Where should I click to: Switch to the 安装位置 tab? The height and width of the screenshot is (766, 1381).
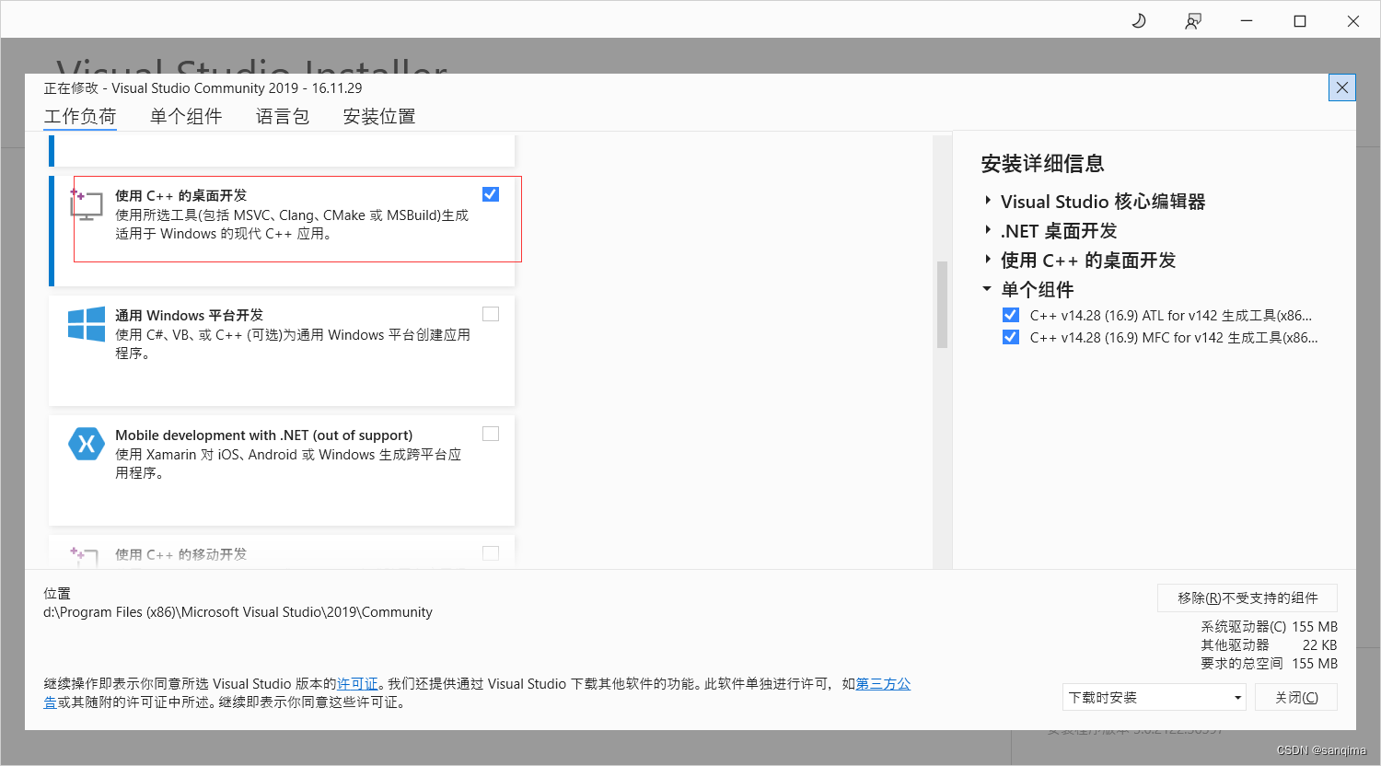(x=379, y=116)
